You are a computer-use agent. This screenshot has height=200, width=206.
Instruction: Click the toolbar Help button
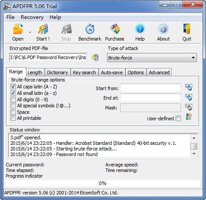140,32
